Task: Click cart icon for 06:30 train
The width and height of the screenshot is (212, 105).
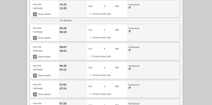Action: [x=130, y=69]
